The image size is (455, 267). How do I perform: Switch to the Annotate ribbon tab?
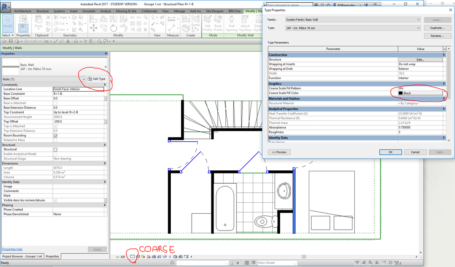pyautogui.click(x=89, y=11)
